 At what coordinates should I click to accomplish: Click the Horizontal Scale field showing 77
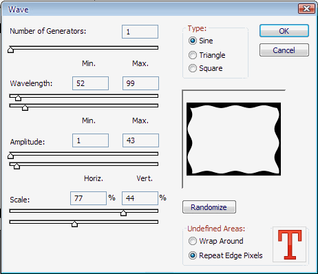click(88, 198)
